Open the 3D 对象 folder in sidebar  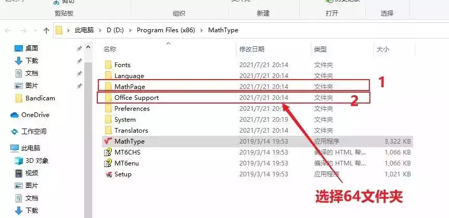pyautogui.click(x=36, y=161)
